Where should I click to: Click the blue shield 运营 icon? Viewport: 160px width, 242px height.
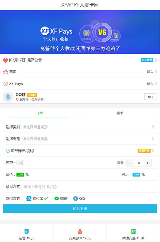pyautogui.click(x=27, y=231)
